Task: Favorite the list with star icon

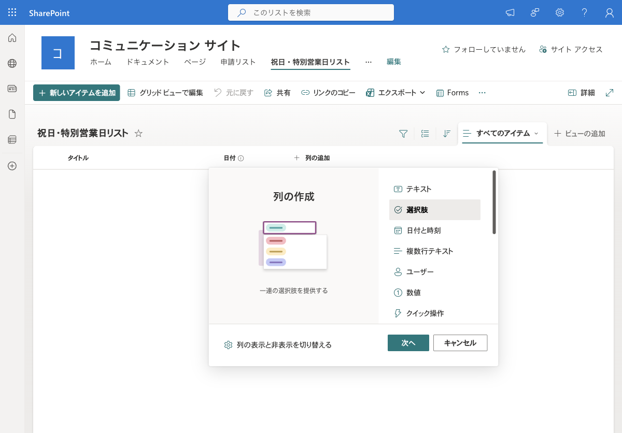Action: (x=138, y=133)
